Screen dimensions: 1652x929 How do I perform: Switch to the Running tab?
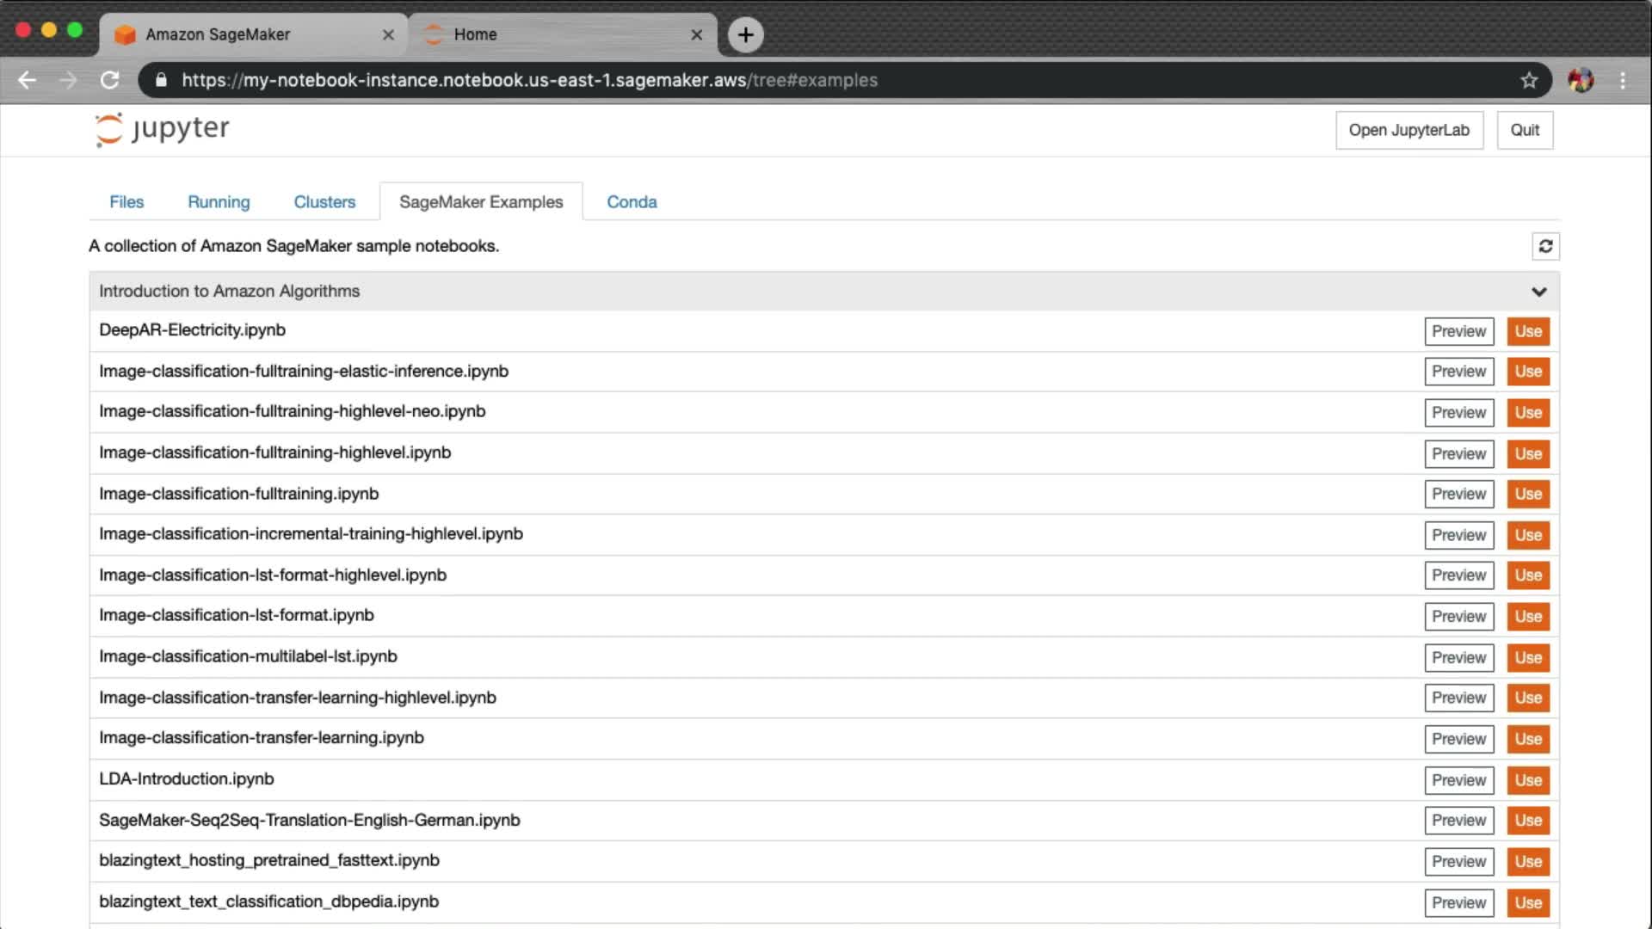pos(219,202)
